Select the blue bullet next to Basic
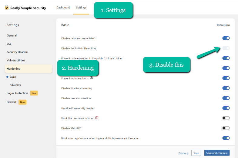 (7, 77)
